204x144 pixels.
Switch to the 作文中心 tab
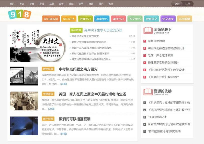[x=135, y=19]
